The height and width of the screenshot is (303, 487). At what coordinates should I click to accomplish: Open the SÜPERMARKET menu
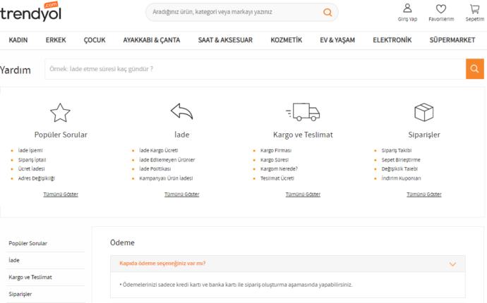[452, 40]
